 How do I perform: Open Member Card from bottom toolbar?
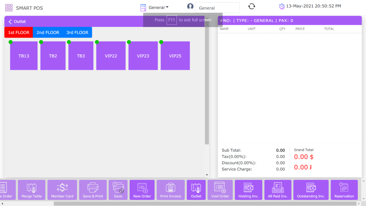tap(62, 190)
